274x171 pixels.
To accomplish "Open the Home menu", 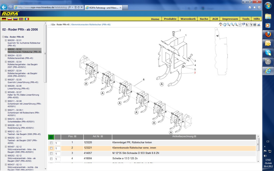I will [155, 19].
